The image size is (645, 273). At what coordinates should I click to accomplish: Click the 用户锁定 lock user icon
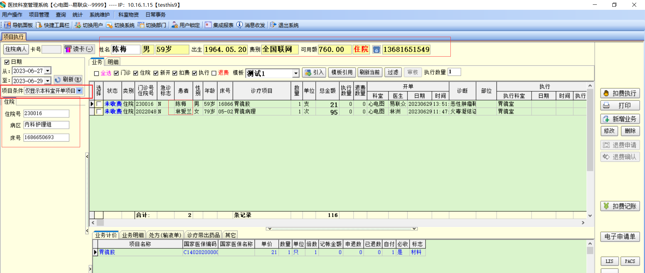click(x=175, y=25)
